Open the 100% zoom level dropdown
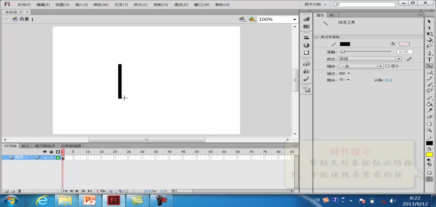The width and height of the screenshot is (436, 207). pyautogui.click(x=294, y=19)
